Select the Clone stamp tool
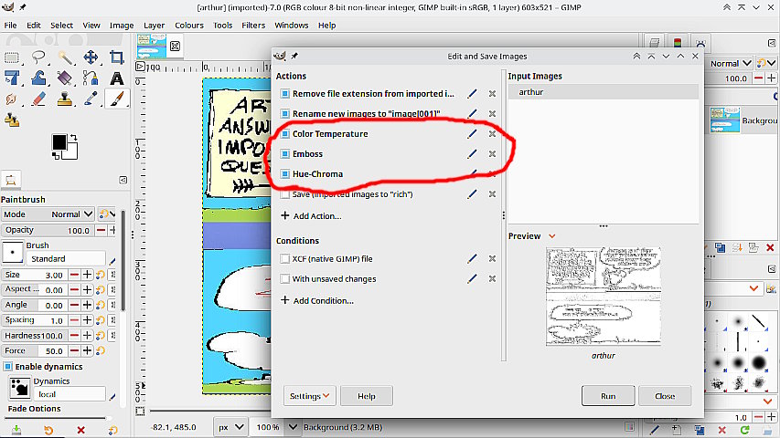The width and height of the screenshot is (780, 438). click(65, 99)
